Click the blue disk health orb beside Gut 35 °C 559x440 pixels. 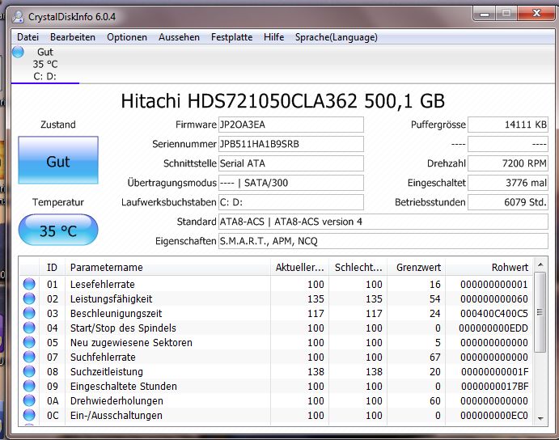click(18, 52)
